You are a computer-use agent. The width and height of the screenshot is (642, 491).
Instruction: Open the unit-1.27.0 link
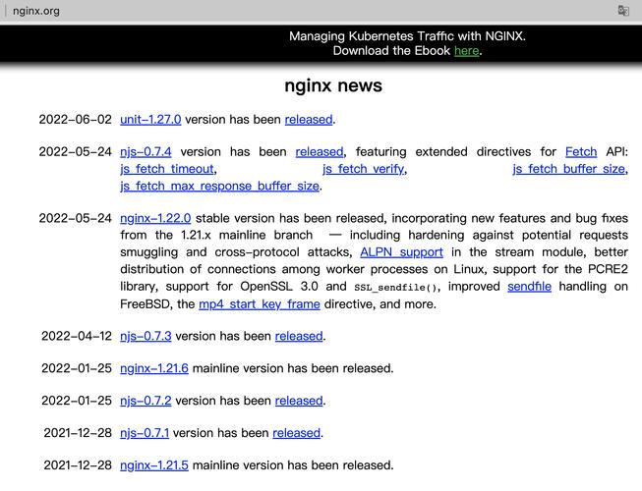tap(150, 120)
